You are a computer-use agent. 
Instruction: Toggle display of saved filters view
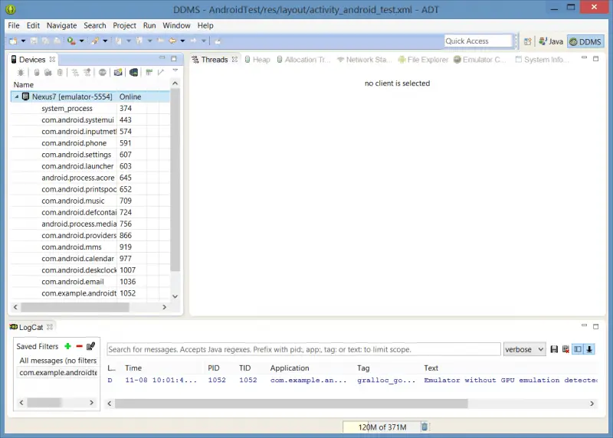pyautogui.click(x=578, y=349)
